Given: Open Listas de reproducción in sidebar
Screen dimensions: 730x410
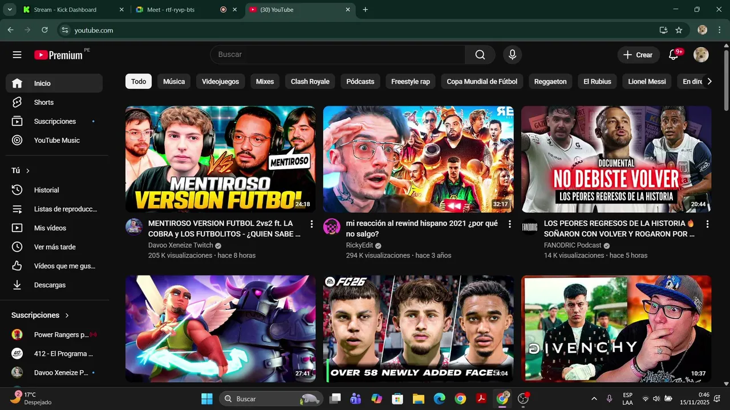Looking at the screenshot, I should point(55,209).
